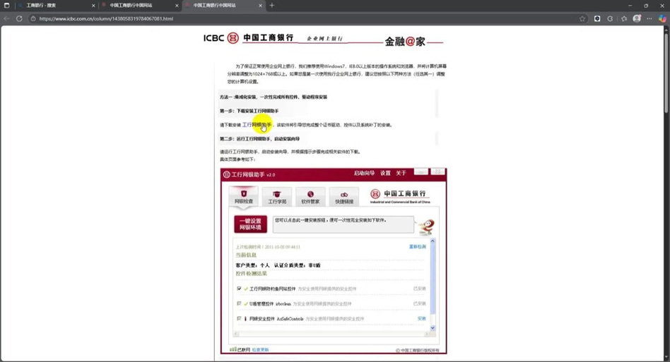
Task: Click 启动向导 in helper title bar
Action: coord(364,173)
